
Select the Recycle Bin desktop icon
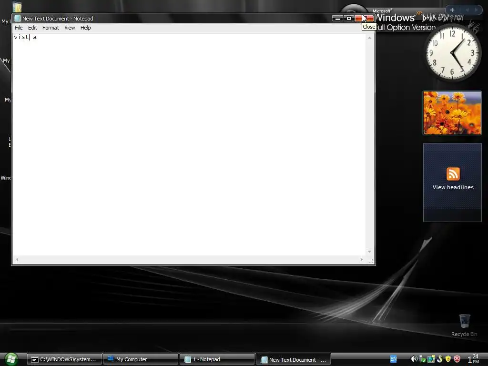click(464, 325)
